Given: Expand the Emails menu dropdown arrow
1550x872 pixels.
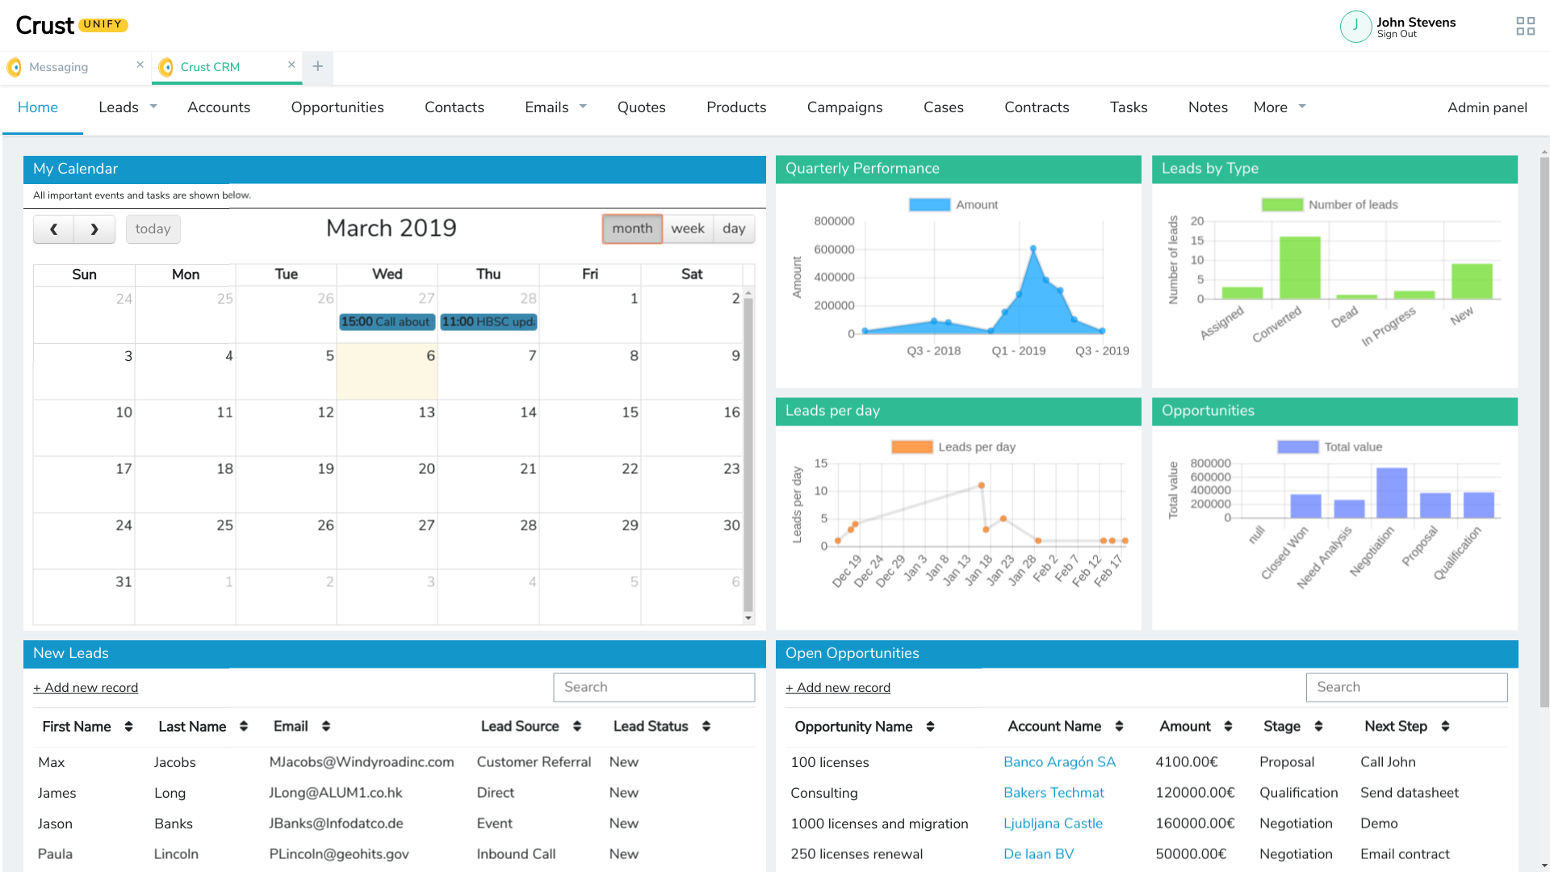Looking at the screenshot, I should coord(583,107).
